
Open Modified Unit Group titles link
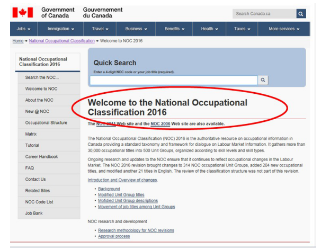click(121, 195)
